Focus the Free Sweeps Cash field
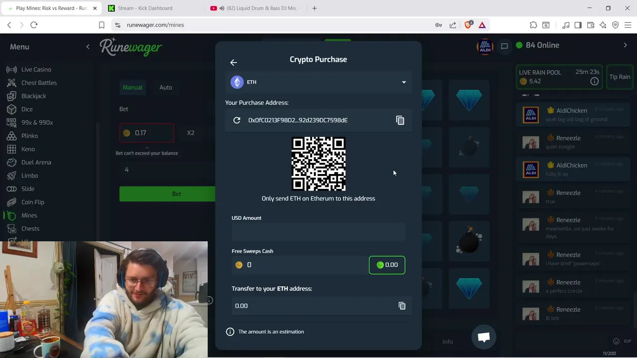This screenshot has width=637, height=358. click(x=299, y=265)
